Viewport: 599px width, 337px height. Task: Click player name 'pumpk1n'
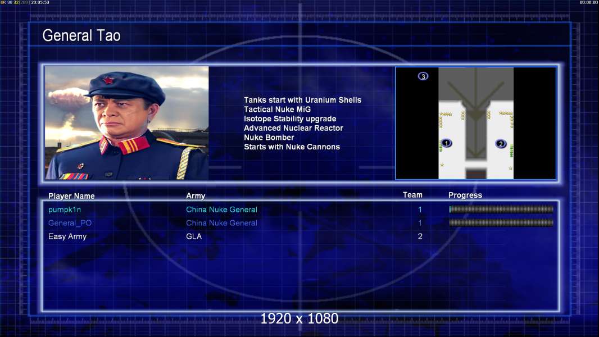coord(65,210)
